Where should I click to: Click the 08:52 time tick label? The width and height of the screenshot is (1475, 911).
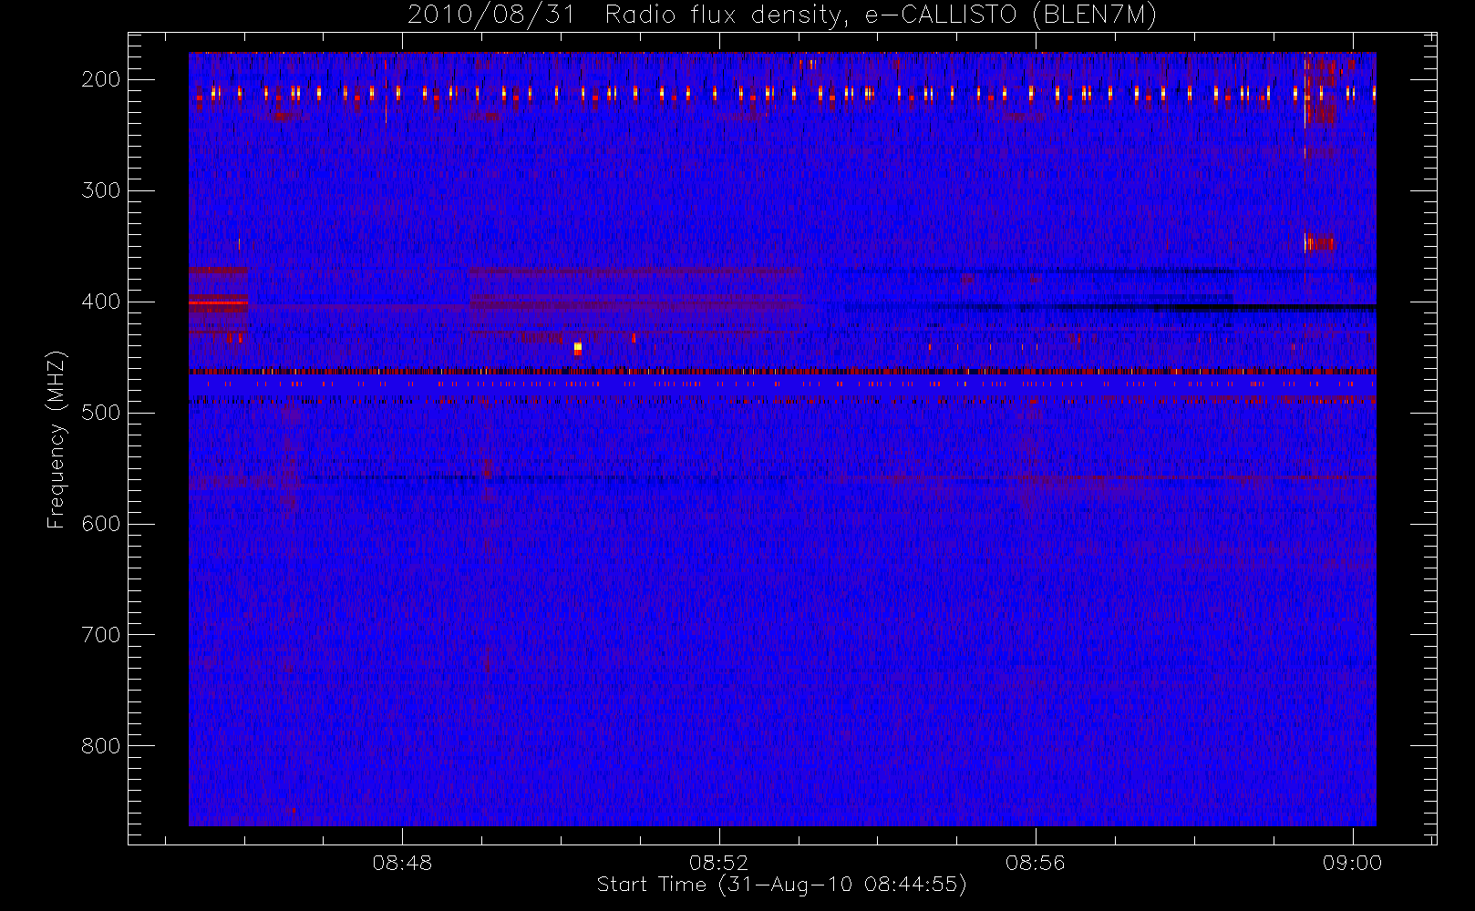(x=718, y=863)
